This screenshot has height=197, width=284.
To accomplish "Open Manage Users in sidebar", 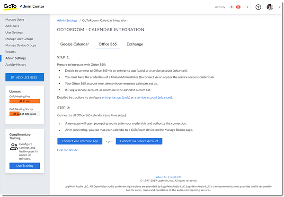I will [x=15, y=19].
